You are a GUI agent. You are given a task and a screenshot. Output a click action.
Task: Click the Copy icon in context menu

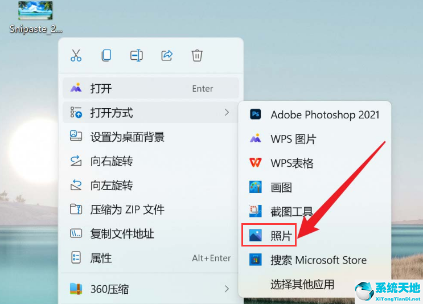pyautogui.click(x=106, y=55)
